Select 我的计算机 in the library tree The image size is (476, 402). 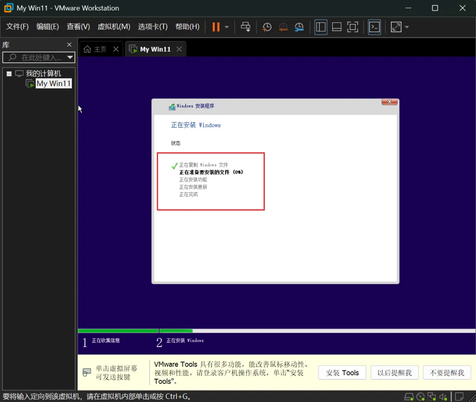(x=43, y=73)
